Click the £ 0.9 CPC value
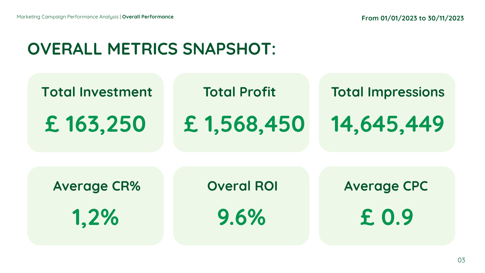The image size is (485, 273). (x=387, y=217)
